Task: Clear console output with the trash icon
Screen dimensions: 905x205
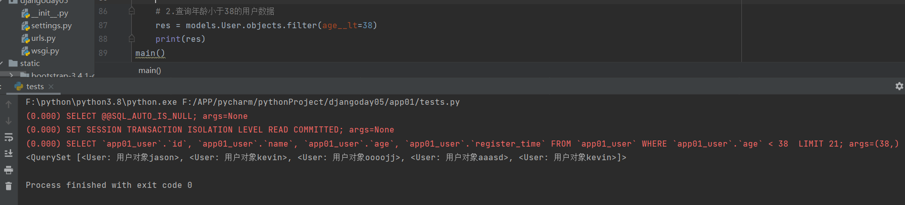Action: point(9,186)
